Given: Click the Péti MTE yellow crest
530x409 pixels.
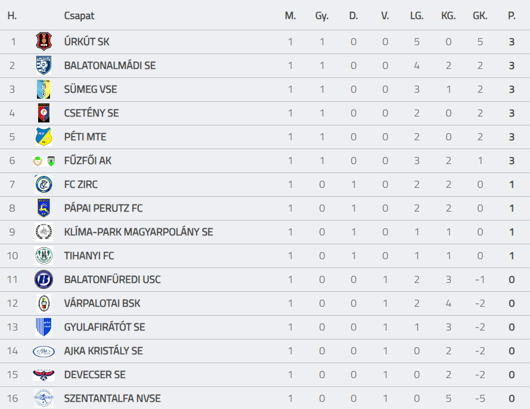Looking at the screenshot, I should 43,137.
